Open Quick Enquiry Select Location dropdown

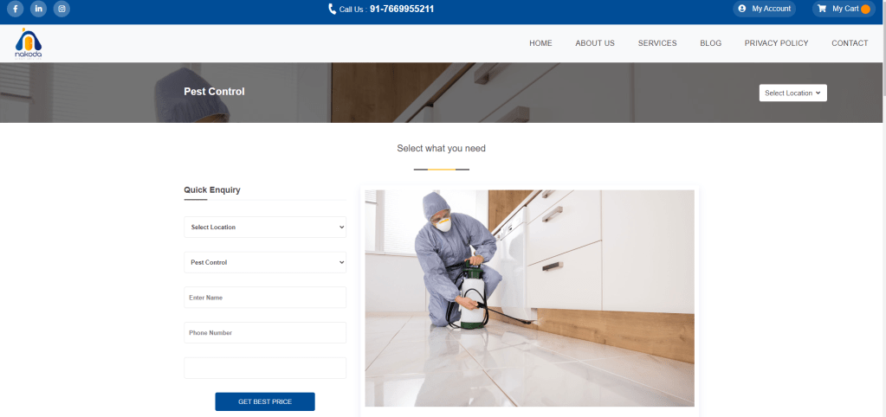click(264, 228)
